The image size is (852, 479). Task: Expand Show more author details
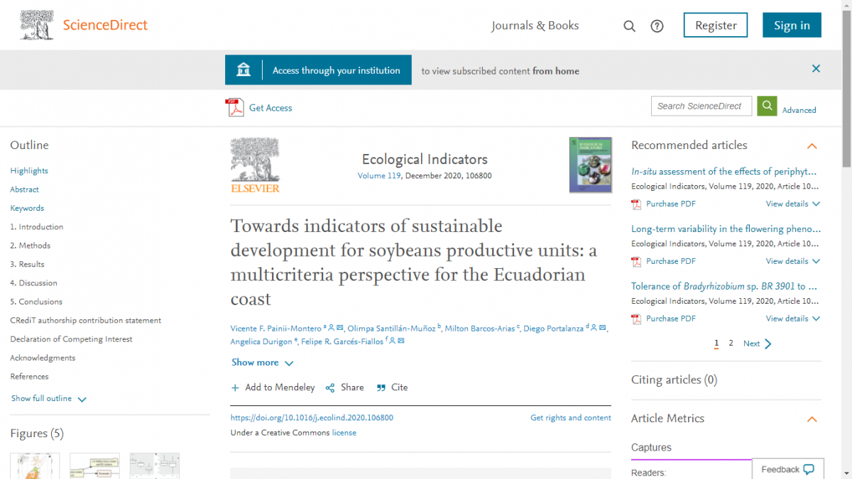262,363
